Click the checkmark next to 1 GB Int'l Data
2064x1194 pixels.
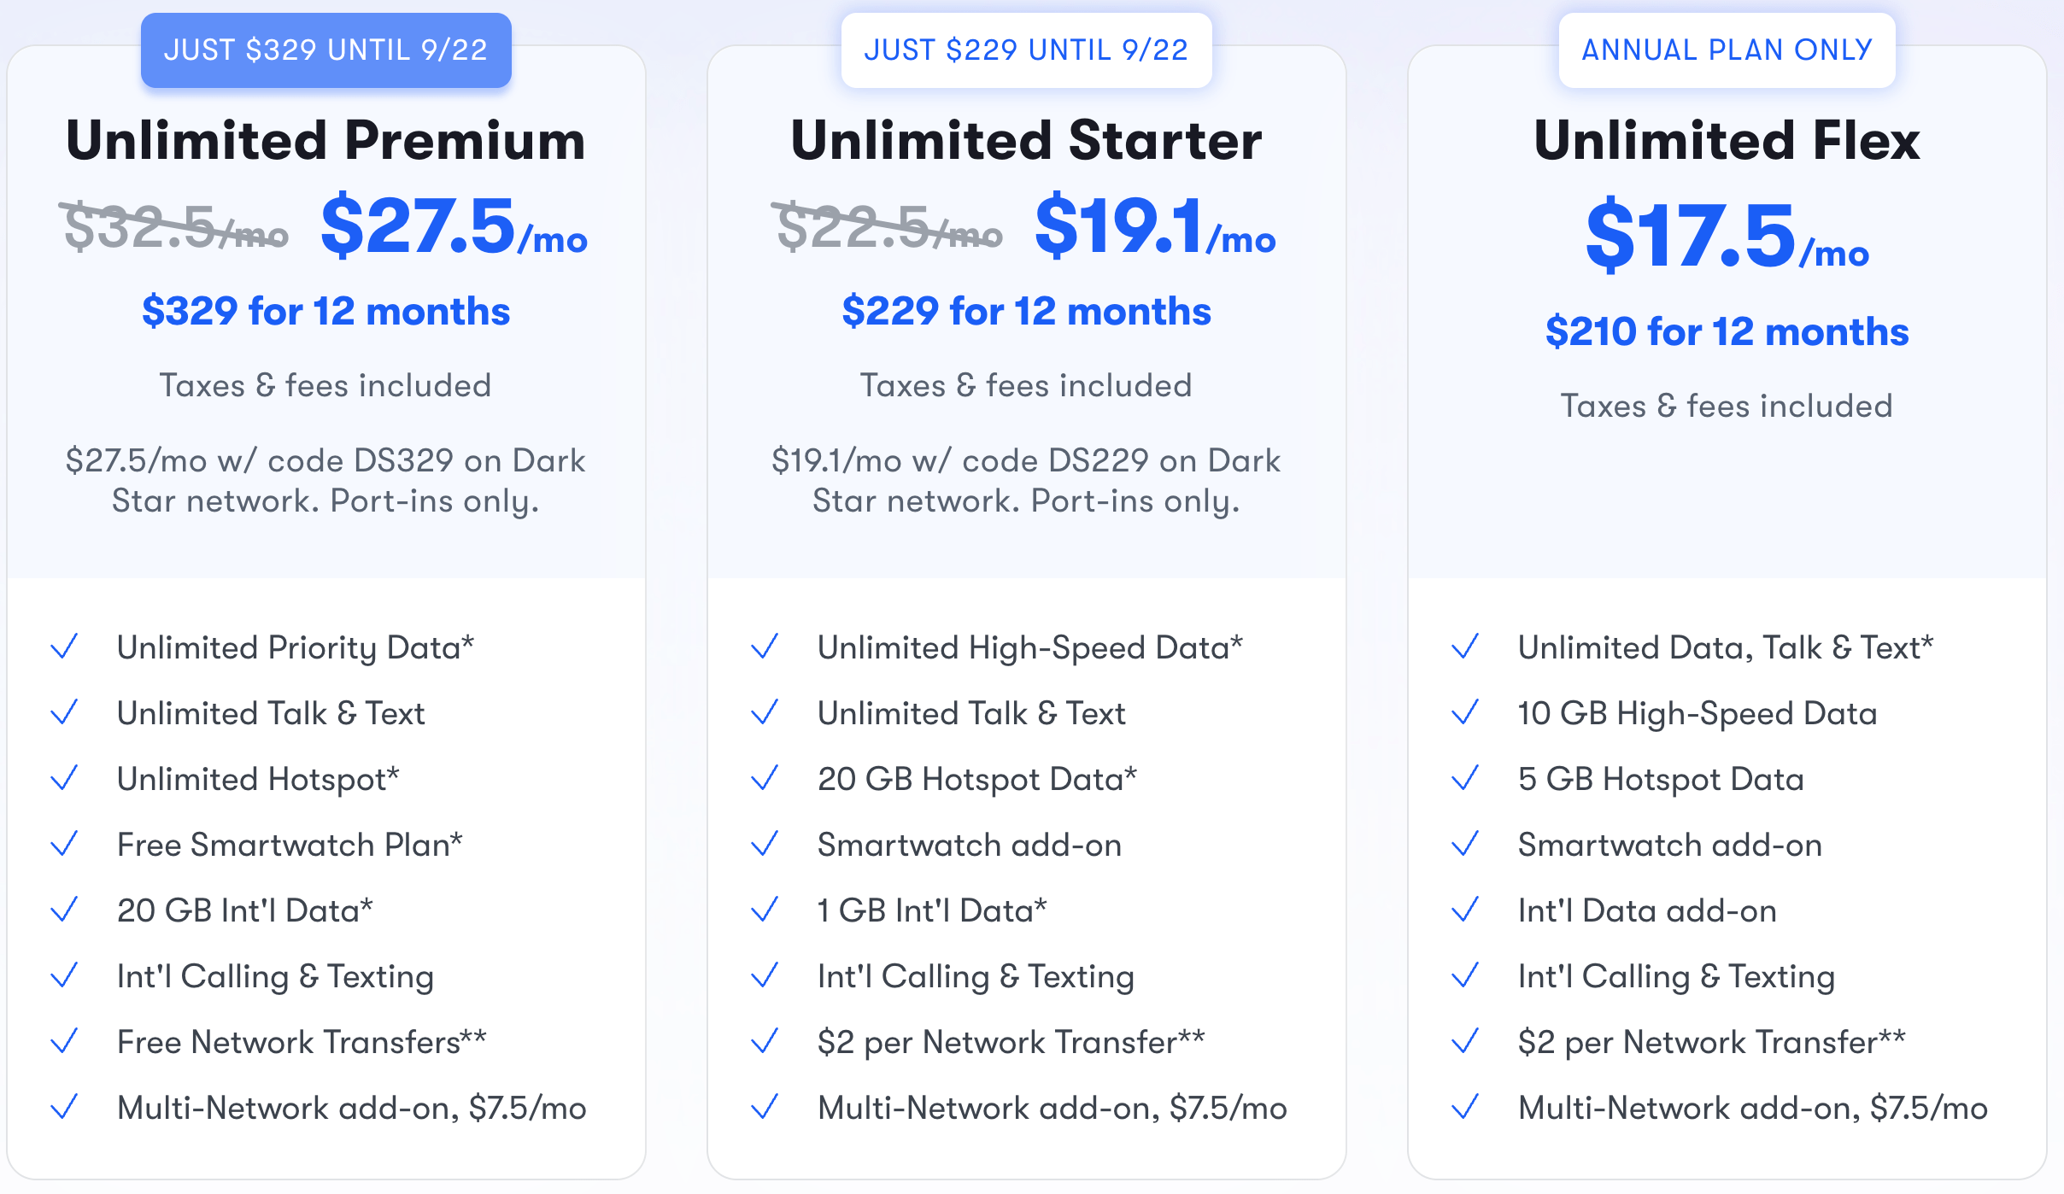pos(765,910)
